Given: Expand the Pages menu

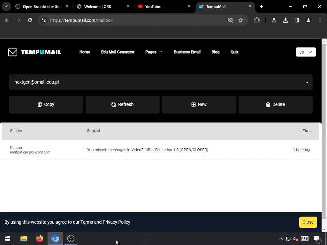Looking at the screenshot, I should pos(154,52).
